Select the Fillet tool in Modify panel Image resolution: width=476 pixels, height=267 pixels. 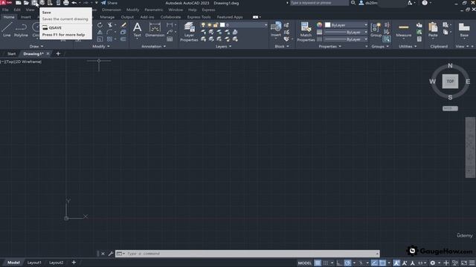click(109, 32)
